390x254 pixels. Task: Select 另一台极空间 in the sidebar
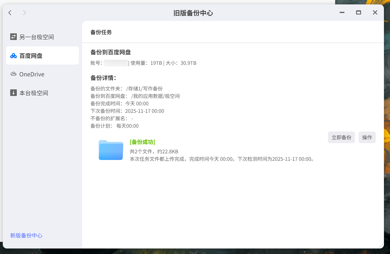click(x=42, y=37)
